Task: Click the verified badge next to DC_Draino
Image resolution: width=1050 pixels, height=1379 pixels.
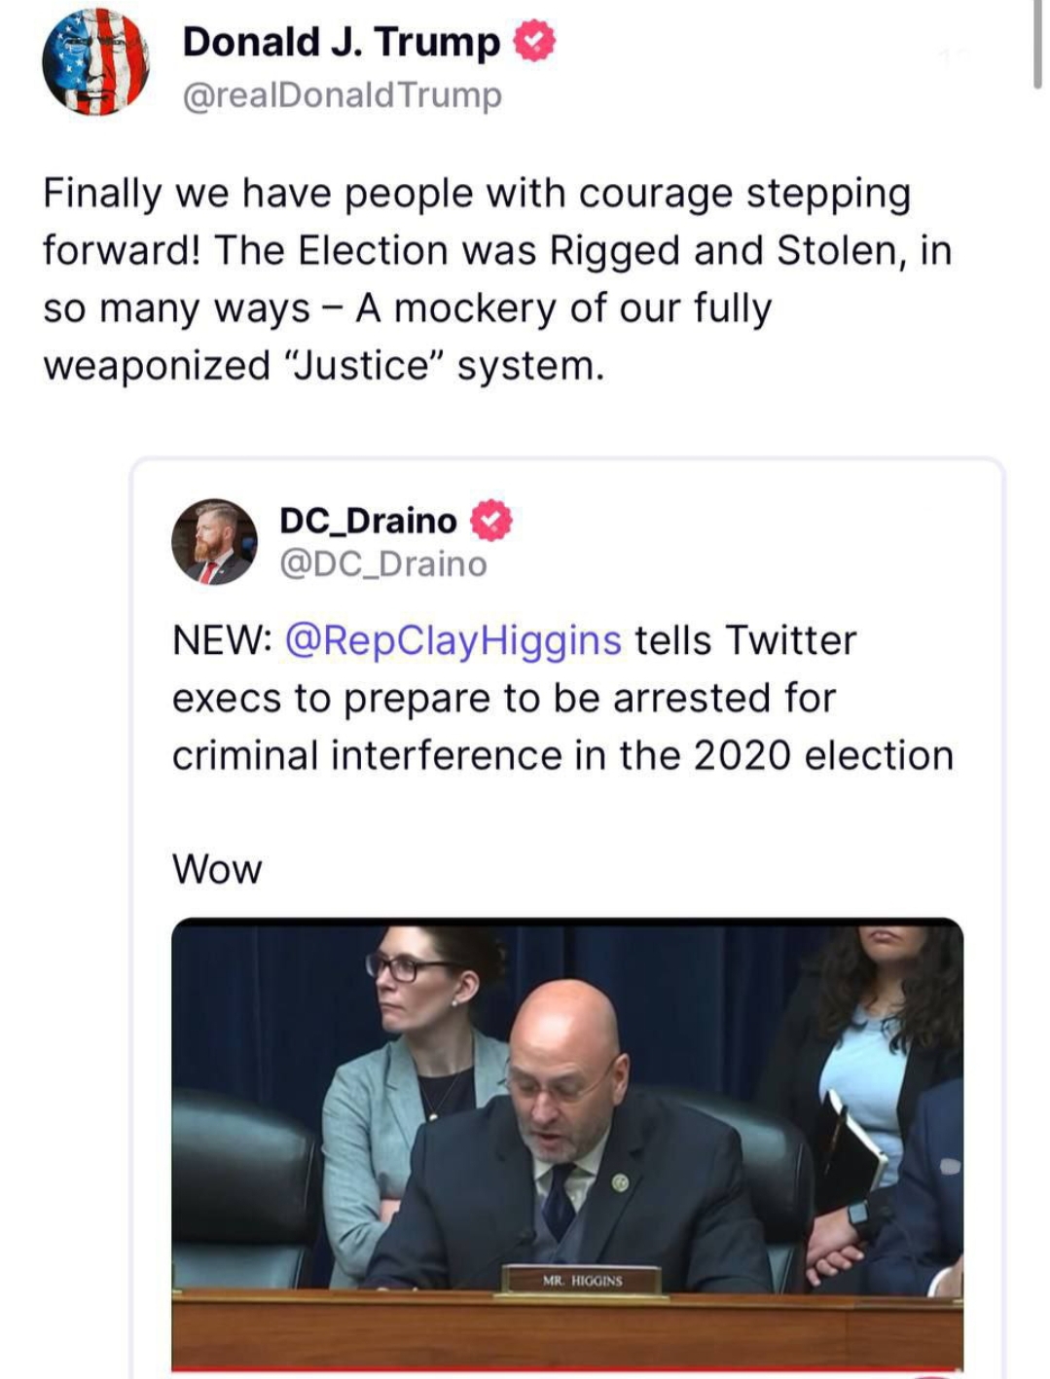Action: pos(491,520)
